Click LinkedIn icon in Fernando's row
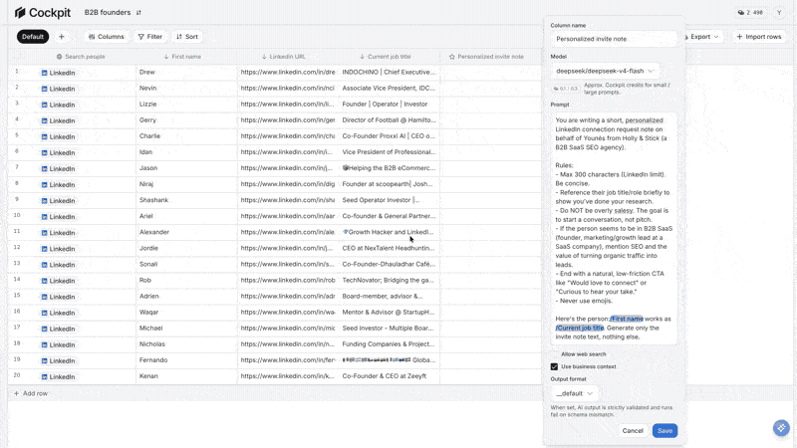The height and width of the screenshot is (448, 797). (x=44, y=360)
